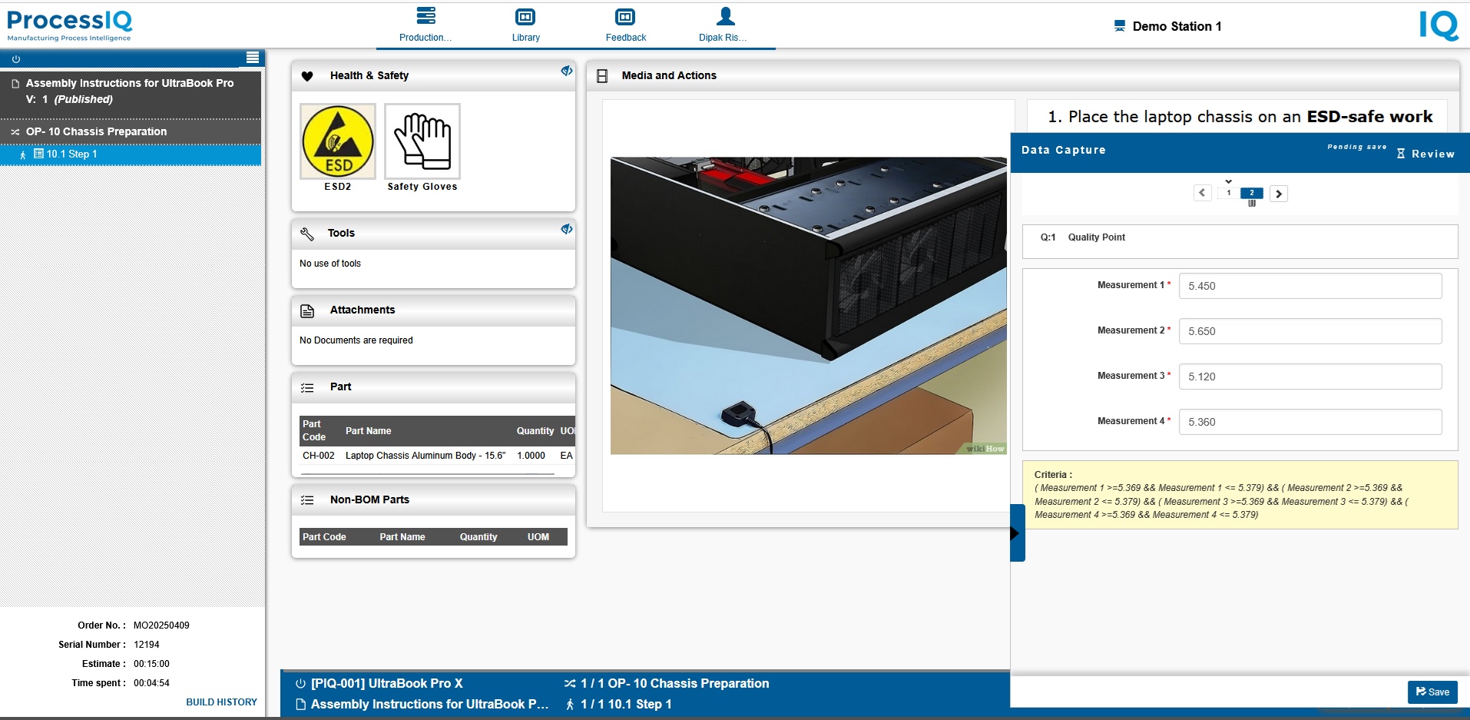
Task: Open the Safety Gloves thumbnail
Action: (422, 141)
